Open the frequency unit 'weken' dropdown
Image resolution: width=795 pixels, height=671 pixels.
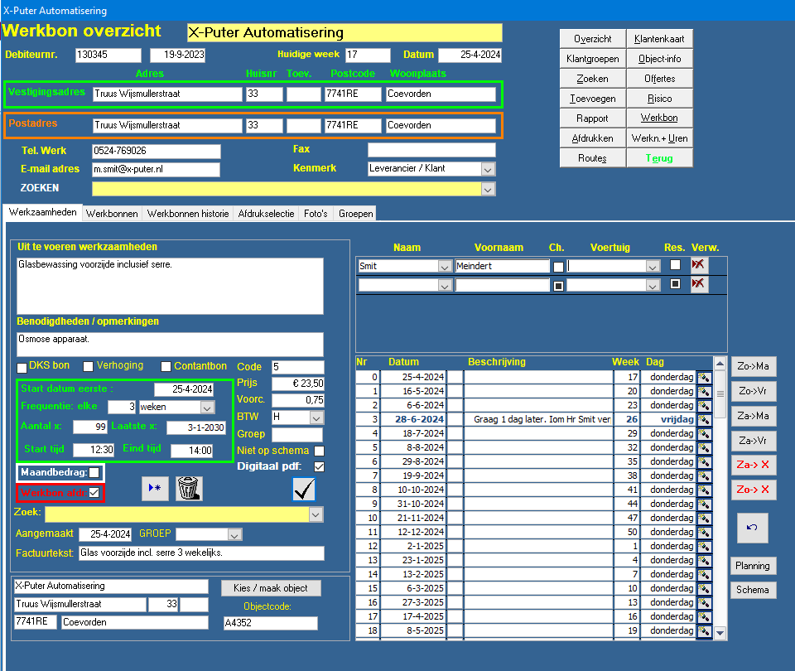(x=207, y=408)
